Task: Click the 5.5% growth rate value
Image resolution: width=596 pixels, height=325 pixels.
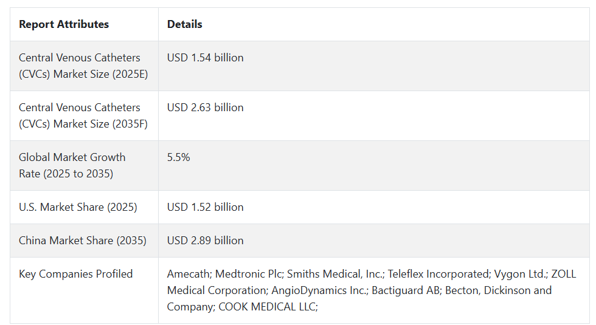Action: (x=179, y=157)
